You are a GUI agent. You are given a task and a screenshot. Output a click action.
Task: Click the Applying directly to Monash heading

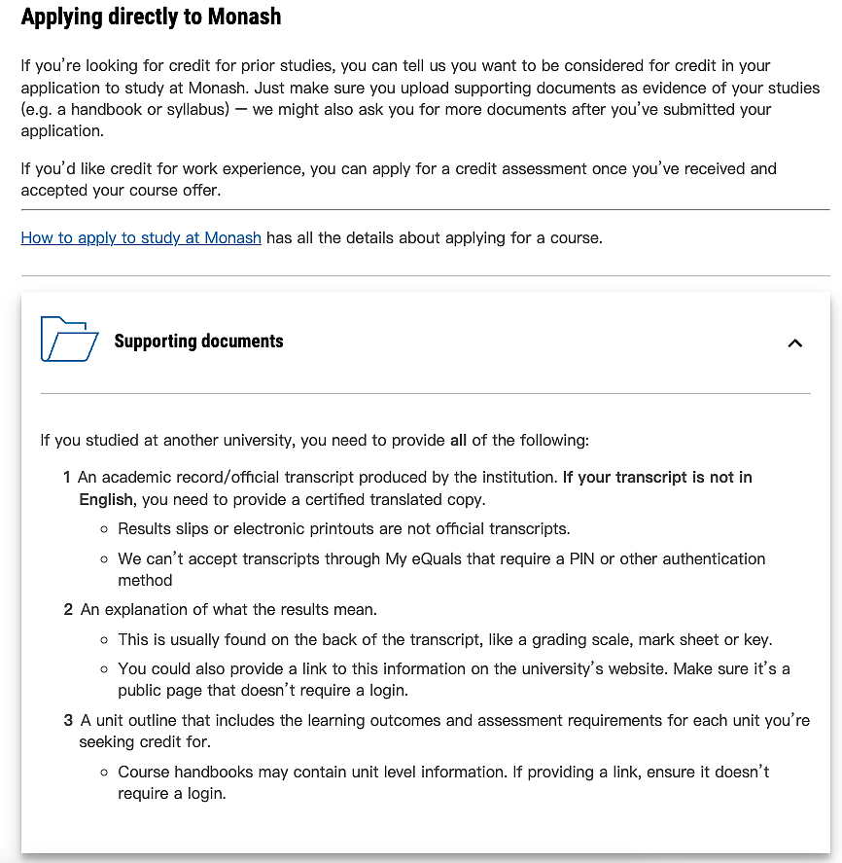click(151, 17)
